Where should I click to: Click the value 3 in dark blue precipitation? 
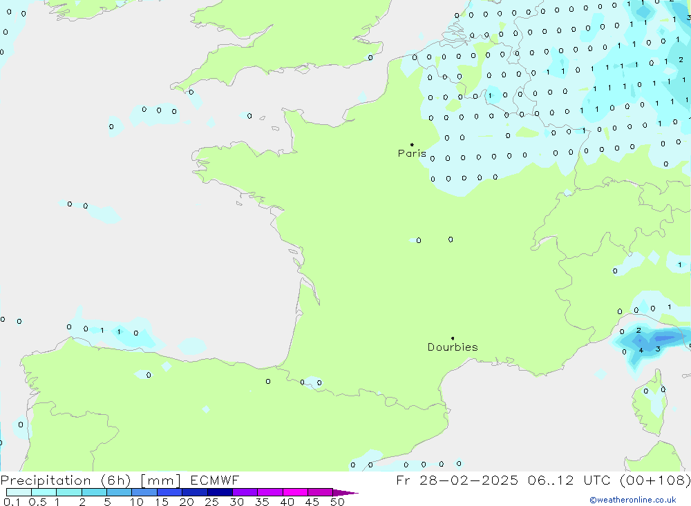[x=658, y=349]
